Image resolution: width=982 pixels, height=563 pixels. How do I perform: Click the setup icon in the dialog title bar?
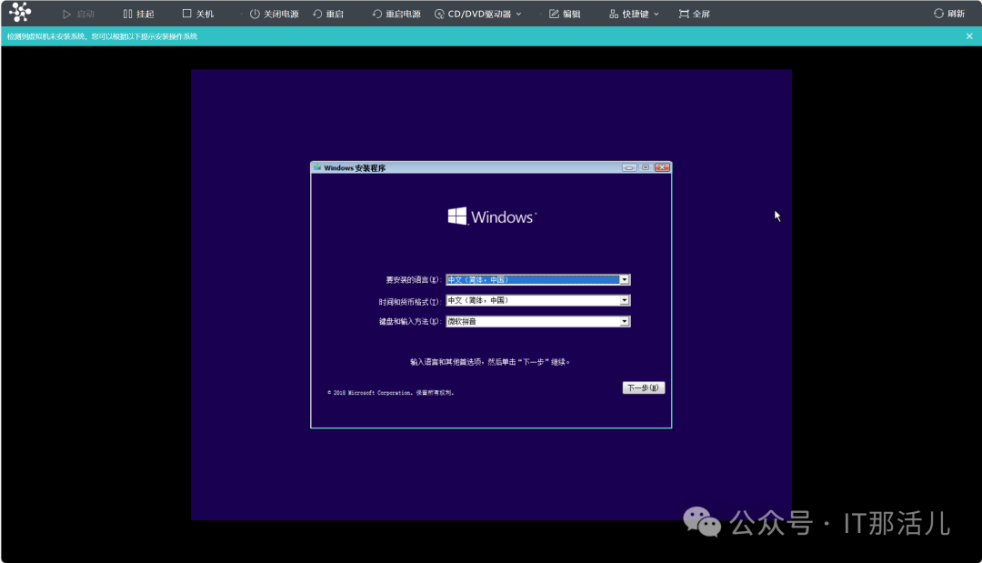(317, 167)
